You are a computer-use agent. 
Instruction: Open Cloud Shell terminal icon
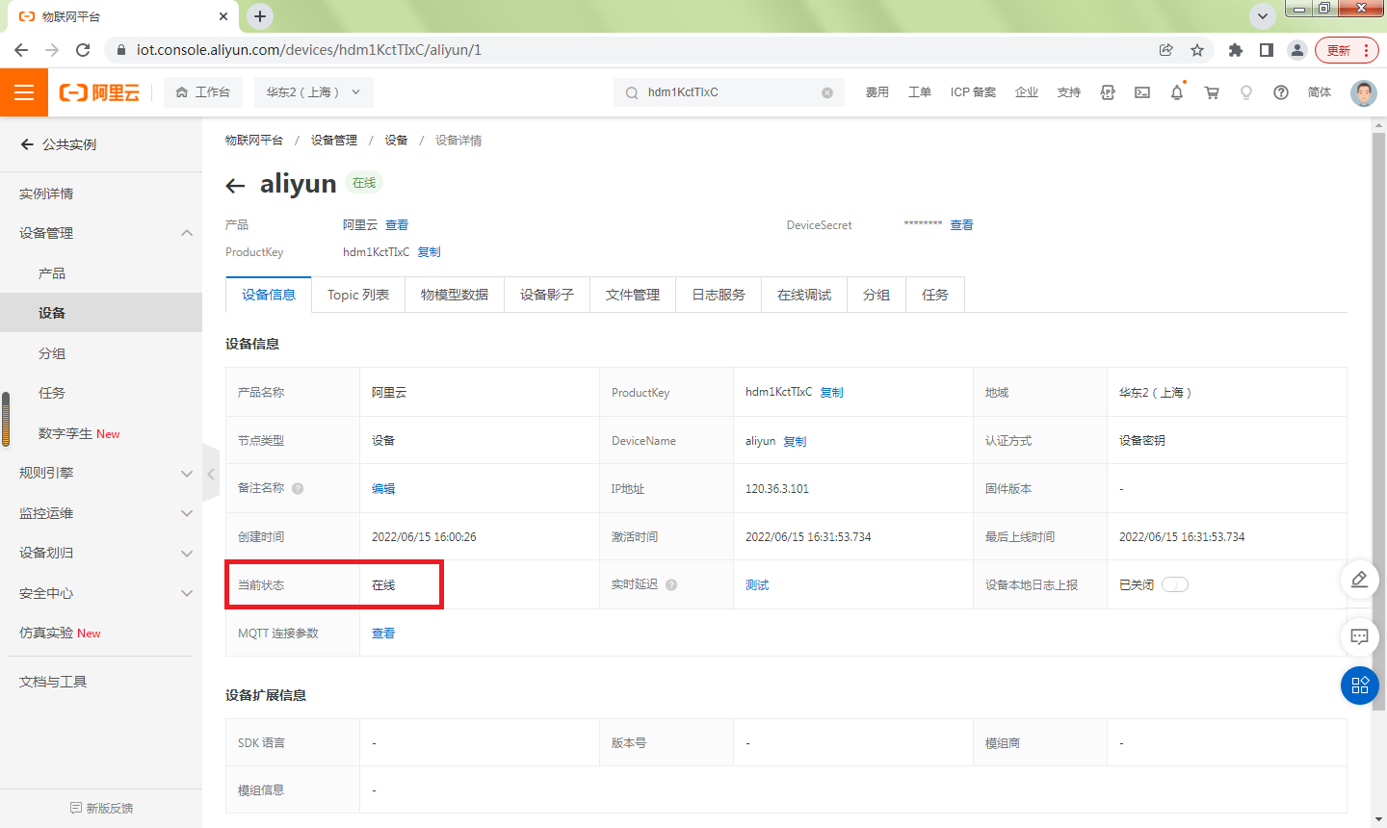[x=1142, y=92]
